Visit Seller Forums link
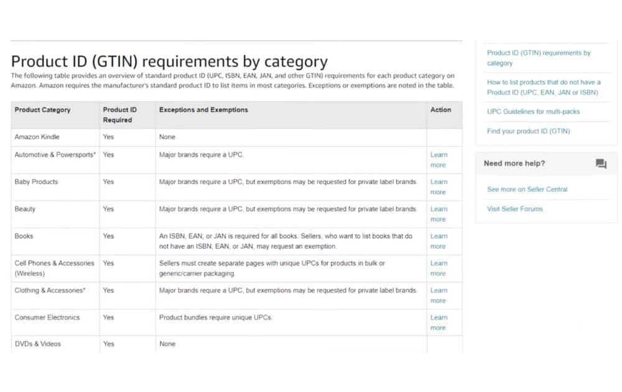The height and width of the screenshot is (392, 622). pos(514,208)
